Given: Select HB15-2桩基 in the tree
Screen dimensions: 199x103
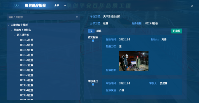Looking at the screenshot, I should click(26, 40).
